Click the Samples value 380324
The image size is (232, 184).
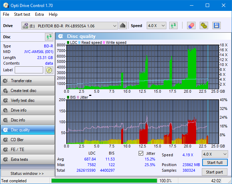189,170
